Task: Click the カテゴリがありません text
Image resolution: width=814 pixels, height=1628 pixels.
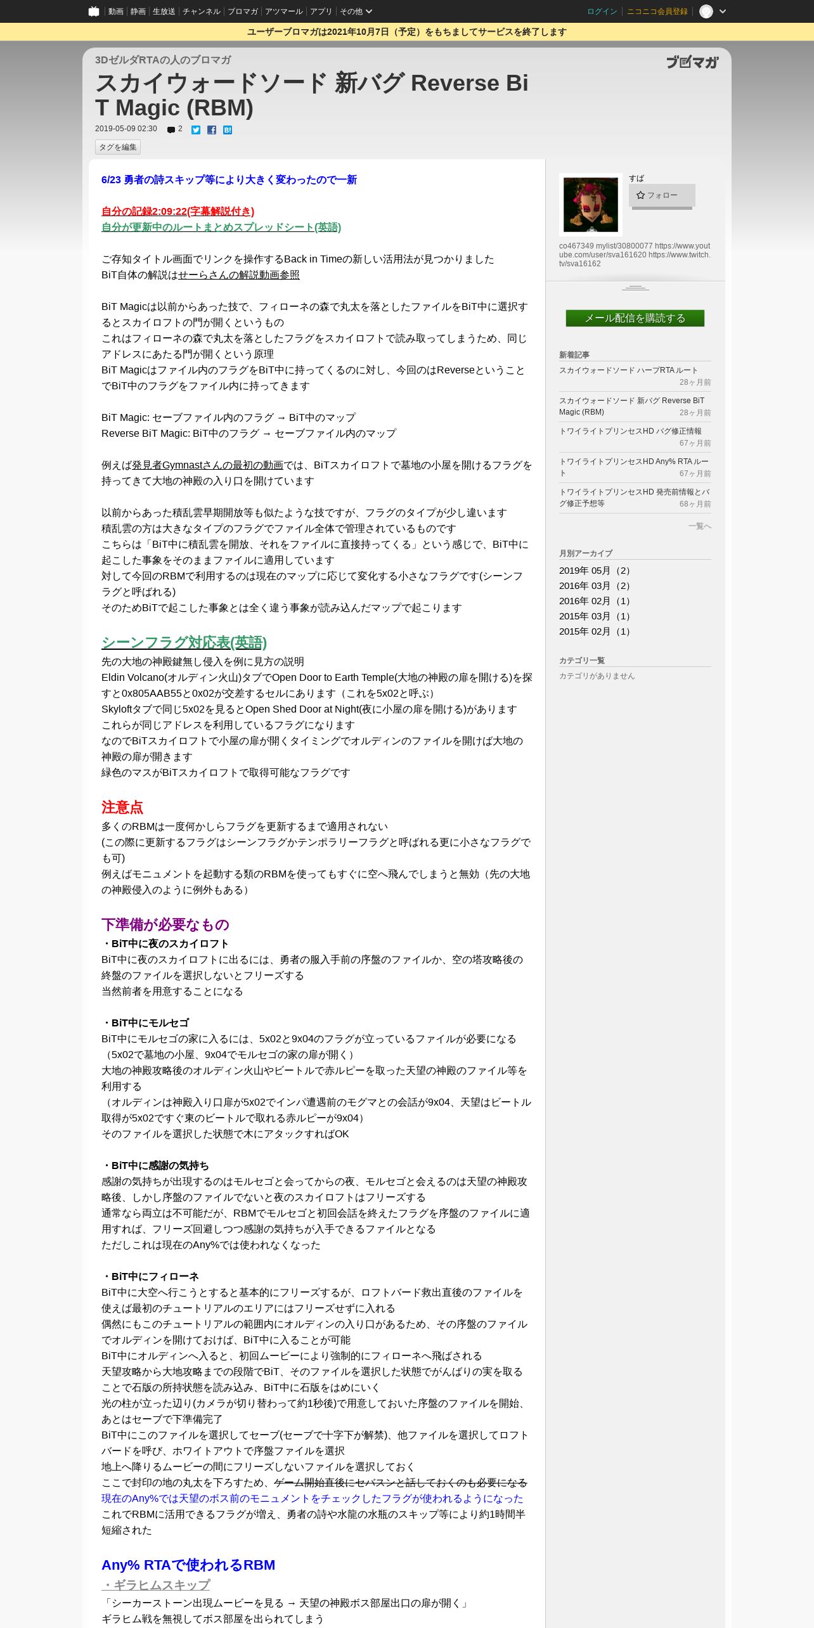Action: pyautogui.click(x=597, y=676)
